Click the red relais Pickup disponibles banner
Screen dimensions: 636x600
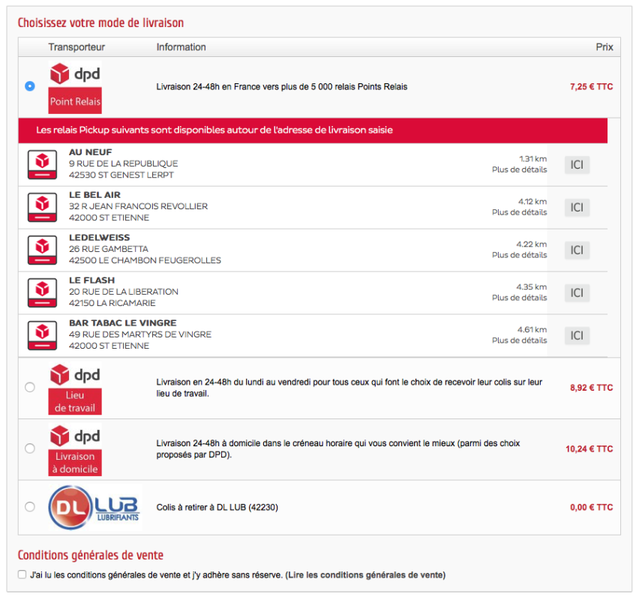313,130
